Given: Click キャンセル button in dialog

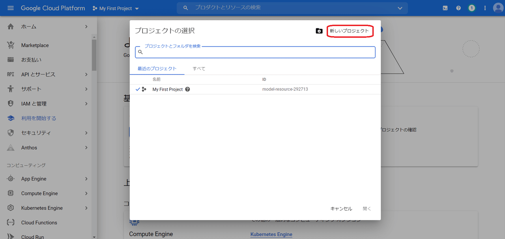Looking at the screenshot, I should pos(341,209).
